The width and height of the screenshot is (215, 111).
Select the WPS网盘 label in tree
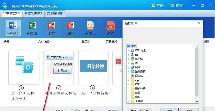pos(140,51)
